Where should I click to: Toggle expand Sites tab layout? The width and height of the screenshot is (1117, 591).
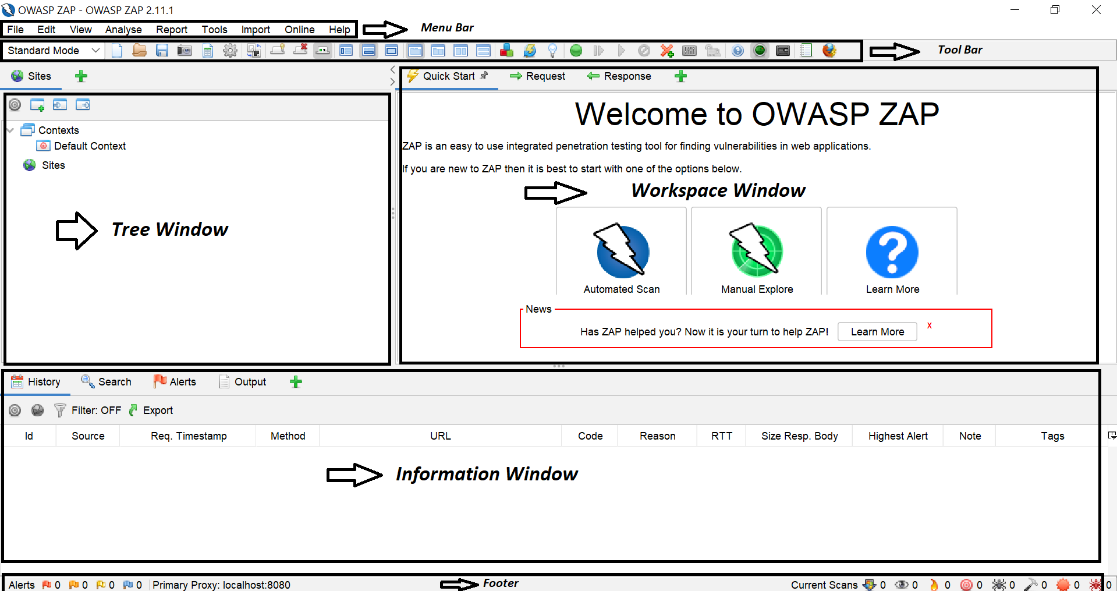346,51
